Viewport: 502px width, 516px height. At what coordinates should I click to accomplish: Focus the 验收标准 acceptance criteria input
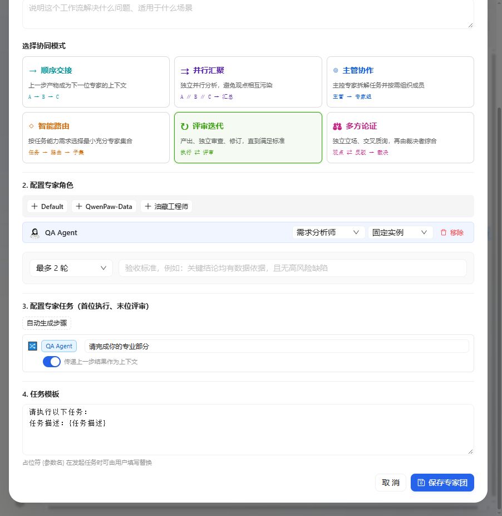click(x=293, y=268)
